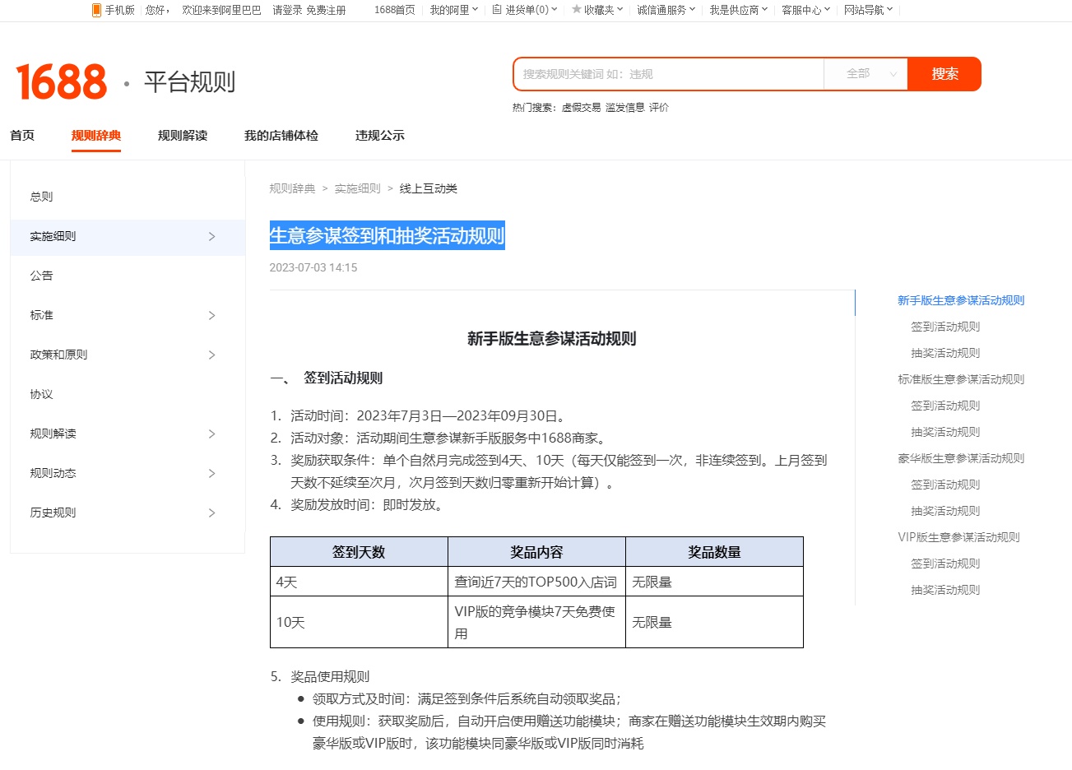The height and width of the screenshot is (770, 1072).
Task: Click hot search term 评价
Action: pyautogui.click(x=659, y=108)
